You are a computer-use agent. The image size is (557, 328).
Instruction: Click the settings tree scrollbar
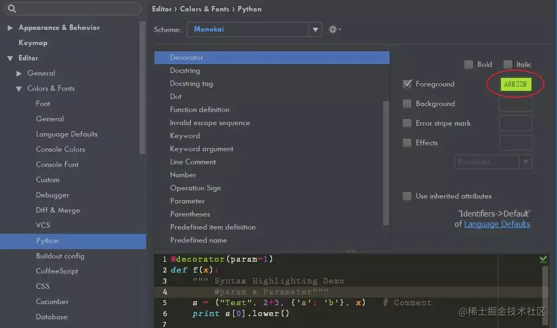(142, 88)
